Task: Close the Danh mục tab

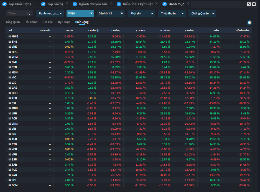Action: point(188,4)
